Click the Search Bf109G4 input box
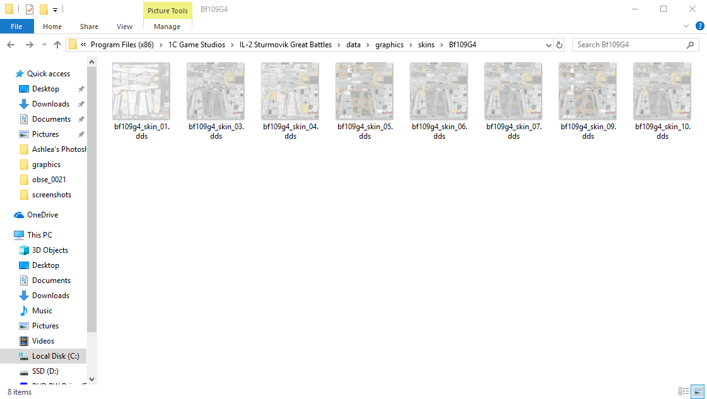 (630, 45)
